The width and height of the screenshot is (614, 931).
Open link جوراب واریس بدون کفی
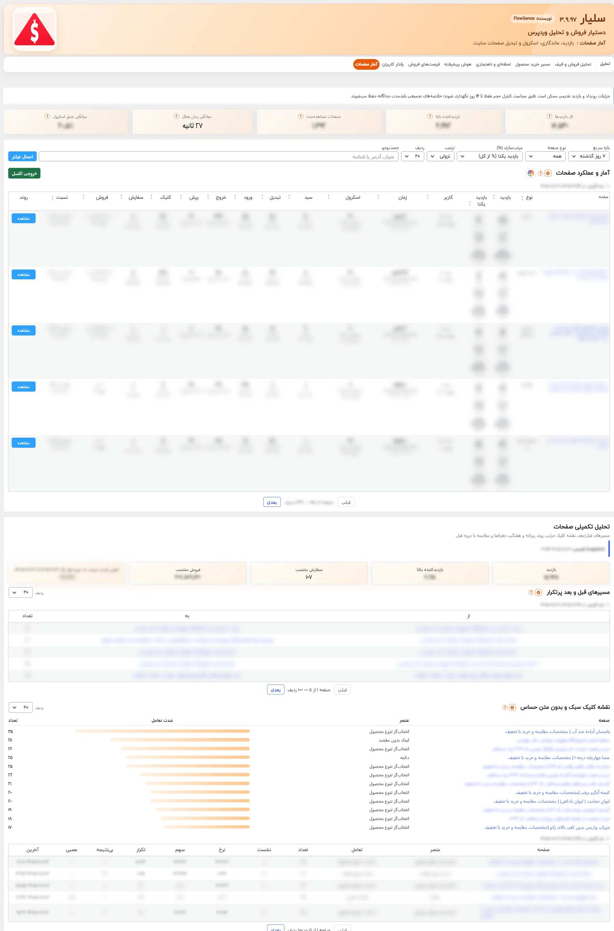(547, 827)
